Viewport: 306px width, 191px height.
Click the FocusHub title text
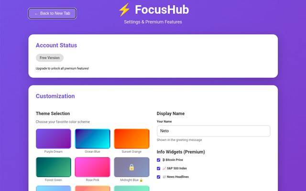(162, 10)
